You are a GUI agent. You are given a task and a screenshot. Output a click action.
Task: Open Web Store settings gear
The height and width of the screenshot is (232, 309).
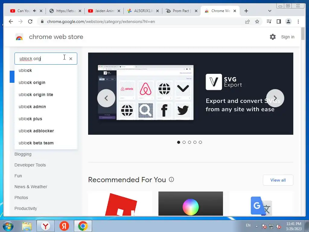(273, 37)
